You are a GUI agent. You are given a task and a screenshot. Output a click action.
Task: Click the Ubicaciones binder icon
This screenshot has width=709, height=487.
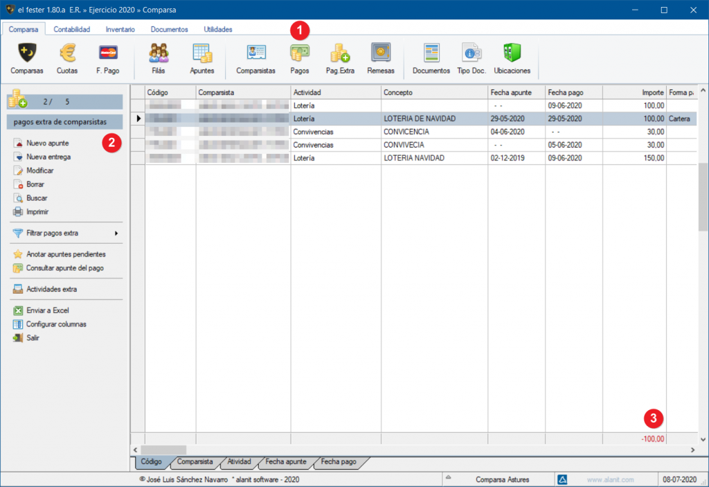pos(512,53)
